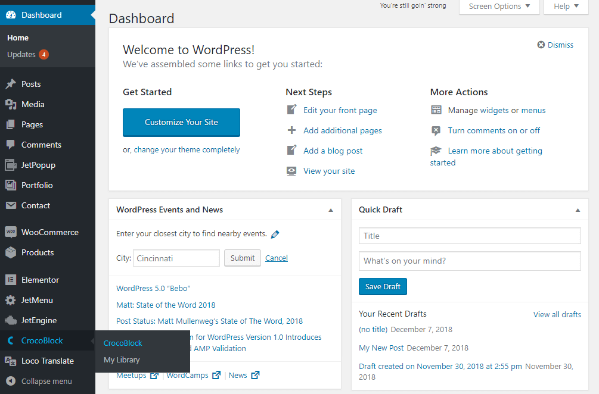Click change your theme completely link

(187, 149)
